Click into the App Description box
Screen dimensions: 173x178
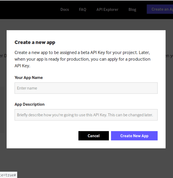click(86, 115)
